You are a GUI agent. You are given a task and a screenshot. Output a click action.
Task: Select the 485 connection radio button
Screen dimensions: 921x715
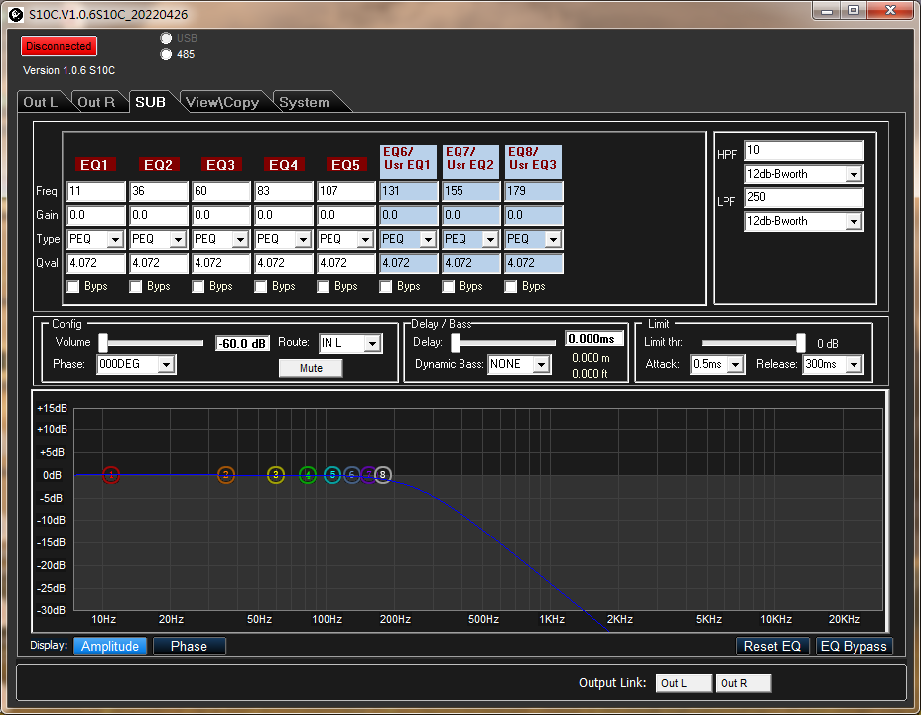(x=166, y=54)
